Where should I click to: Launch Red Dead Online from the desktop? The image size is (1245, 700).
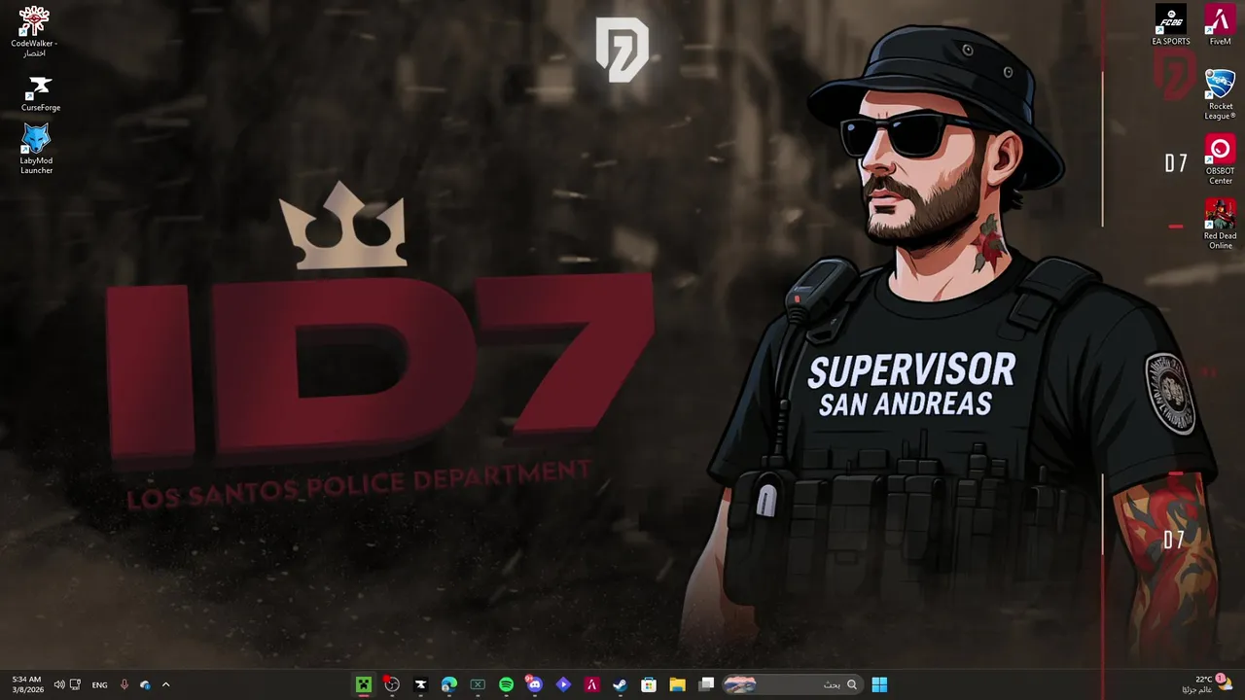coord(1220,225)
